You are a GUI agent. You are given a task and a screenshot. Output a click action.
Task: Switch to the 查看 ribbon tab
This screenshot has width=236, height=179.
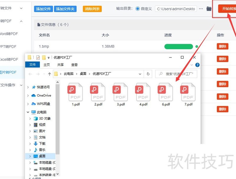click(74, 65)
